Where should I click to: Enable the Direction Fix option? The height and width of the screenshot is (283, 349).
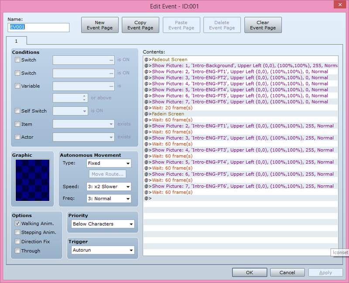[17, 242]
